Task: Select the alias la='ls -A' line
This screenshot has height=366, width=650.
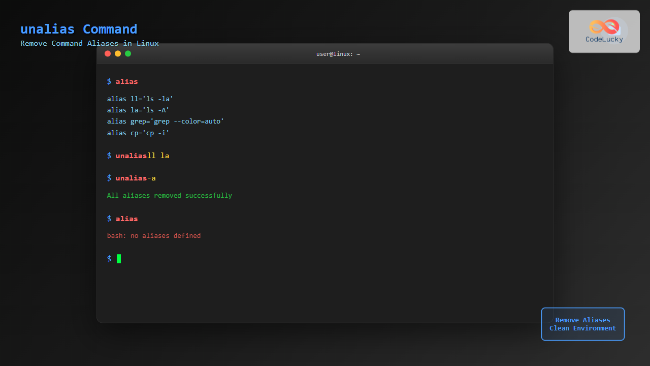Action: (x=138, y=110)
